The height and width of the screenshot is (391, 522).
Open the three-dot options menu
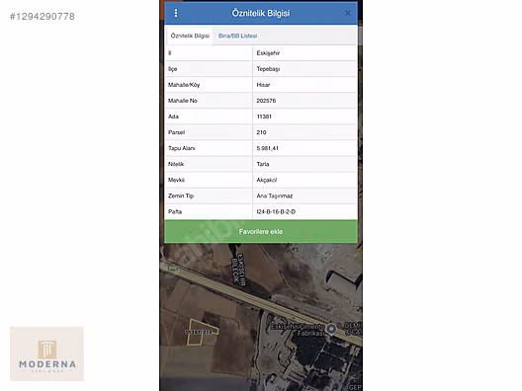(176, 13)
